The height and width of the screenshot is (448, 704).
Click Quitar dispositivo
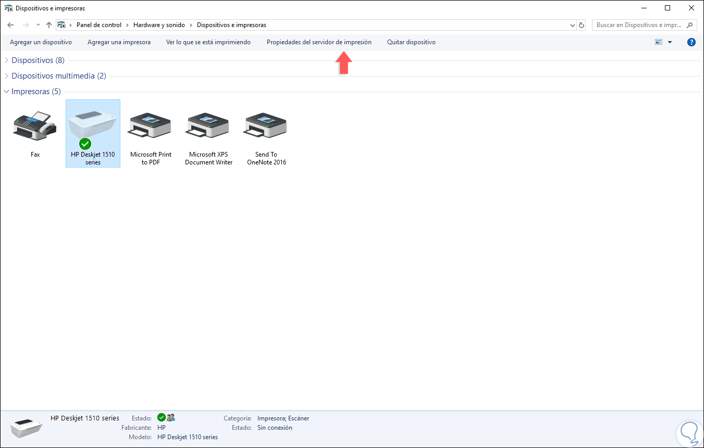[412, 42]
